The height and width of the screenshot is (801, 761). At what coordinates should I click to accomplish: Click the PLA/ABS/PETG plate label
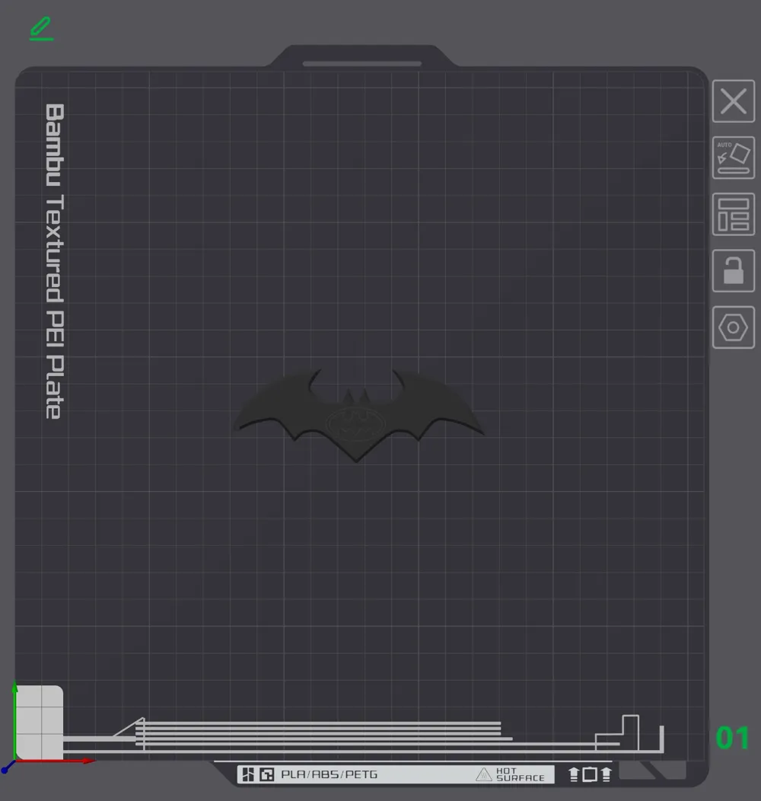click(x=330, y=774)
